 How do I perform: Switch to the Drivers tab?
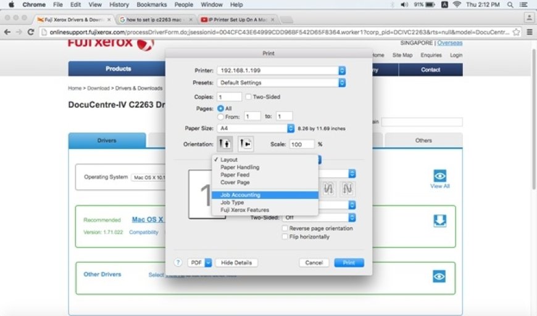click(107, 140)
